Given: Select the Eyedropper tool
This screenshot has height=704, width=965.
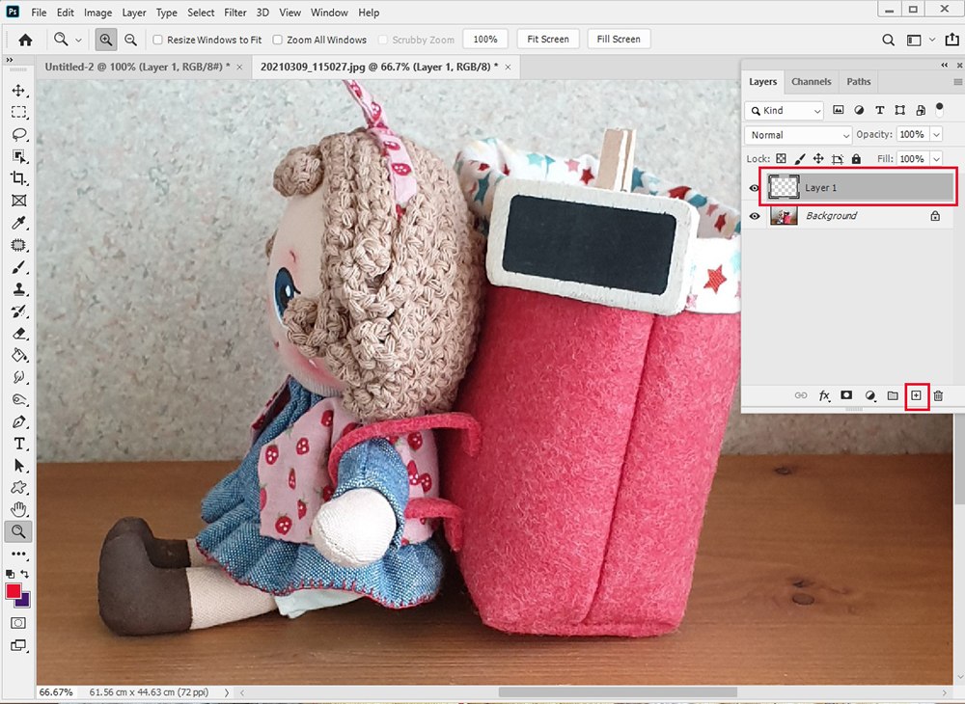Looking at the screenshot, I should (18, 223).
